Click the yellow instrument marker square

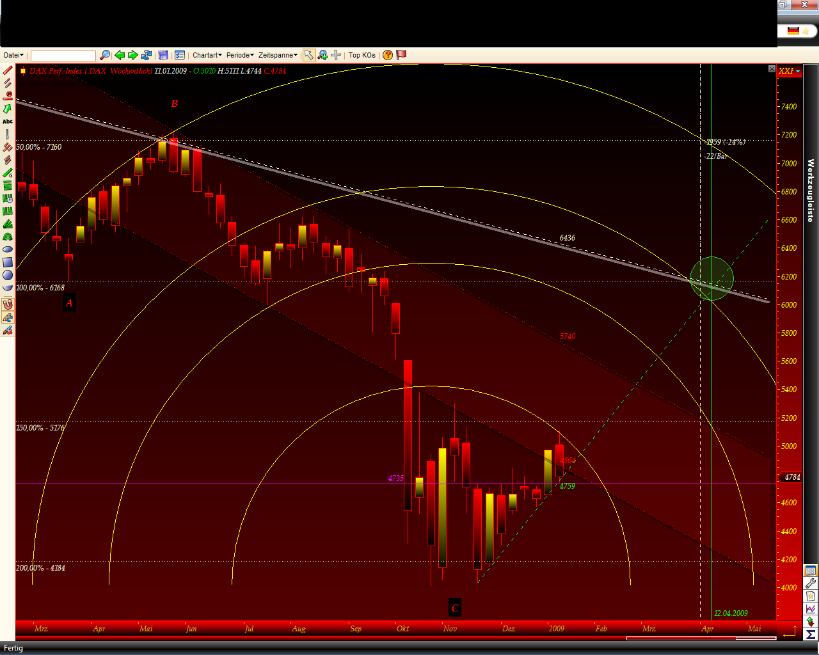point(23,71)
